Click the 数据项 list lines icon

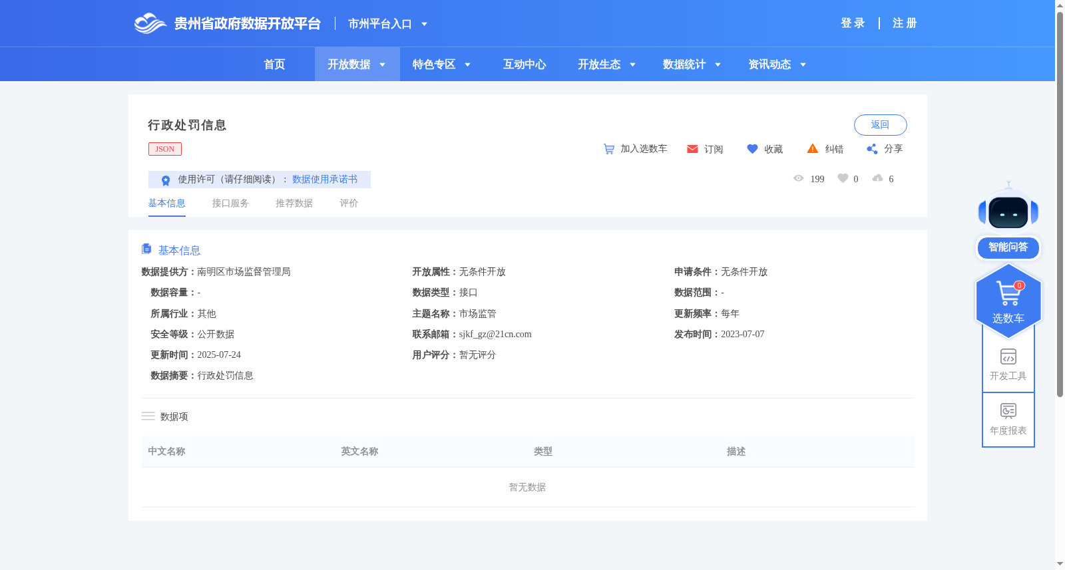point(148,416)
